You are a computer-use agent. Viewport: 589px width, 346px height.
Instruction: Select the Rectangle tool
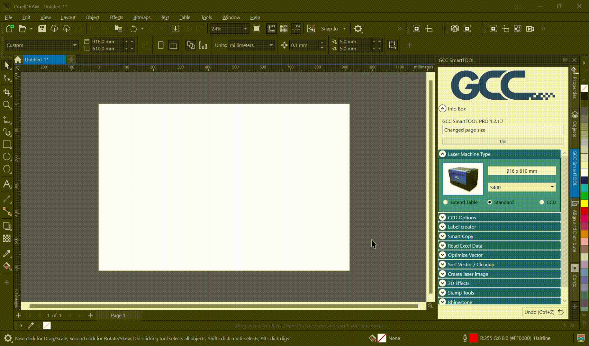pos(7,144)
